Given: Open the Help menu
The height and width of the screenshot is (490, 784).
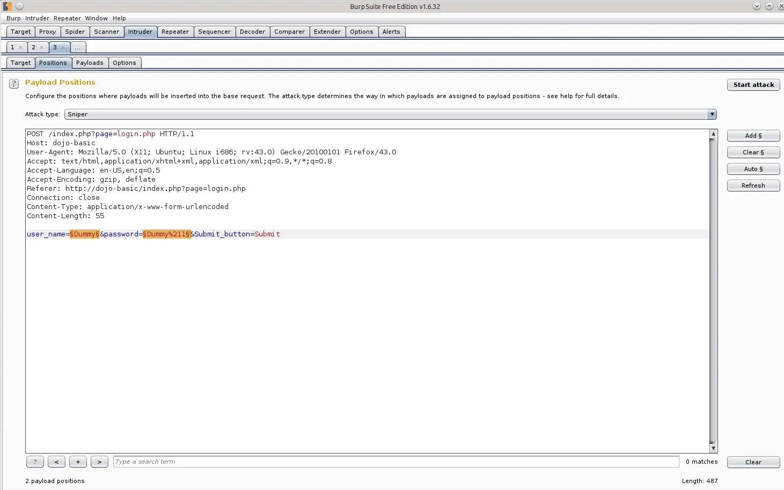Looking at the screenshot, I should 119,18.
